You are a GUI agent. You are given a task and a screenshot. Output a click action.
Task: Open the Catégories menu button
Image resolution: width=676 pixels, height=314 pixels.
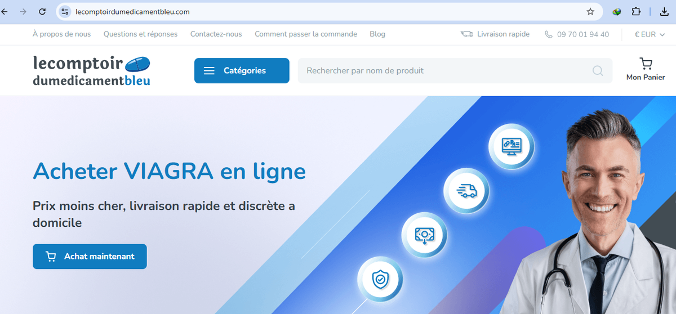(242, 71)
